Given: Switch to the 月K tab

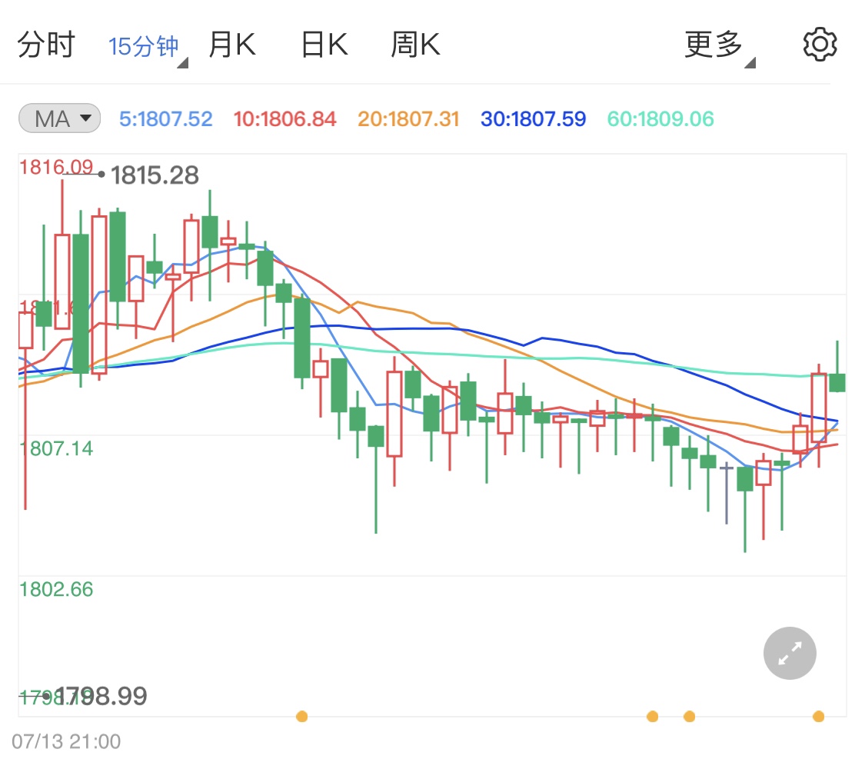Looking at the screenshot, I should [232, 45].
